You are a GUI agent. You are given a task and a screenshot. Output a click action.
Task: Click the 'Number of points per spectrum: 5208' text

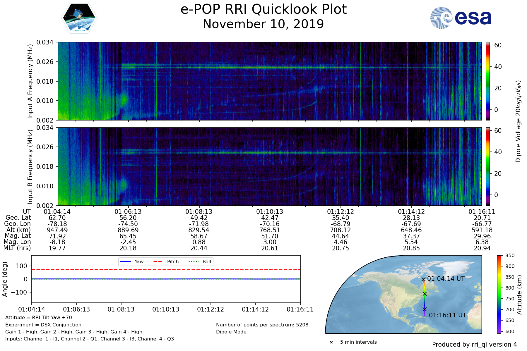click(262, 325)
